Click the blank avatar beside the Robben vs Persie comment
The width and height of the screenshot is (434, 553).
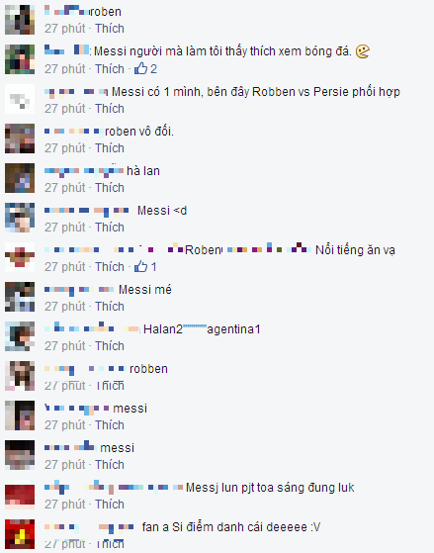tap(20, 99)
